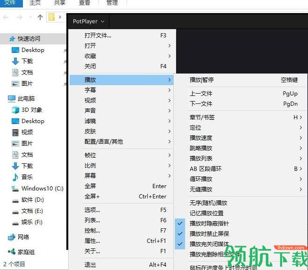This screenshot has height=270, width=308.
Task: Click the 下载 arrow icon under Quick access
Action: point(15,61)
